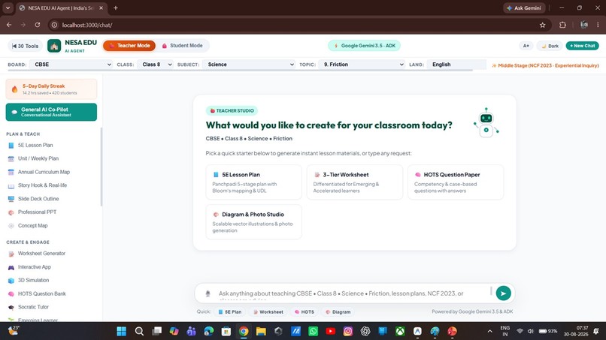Bookmark this page with the star icon
This screenshot has width=606, height=340.
click(543, 25)
